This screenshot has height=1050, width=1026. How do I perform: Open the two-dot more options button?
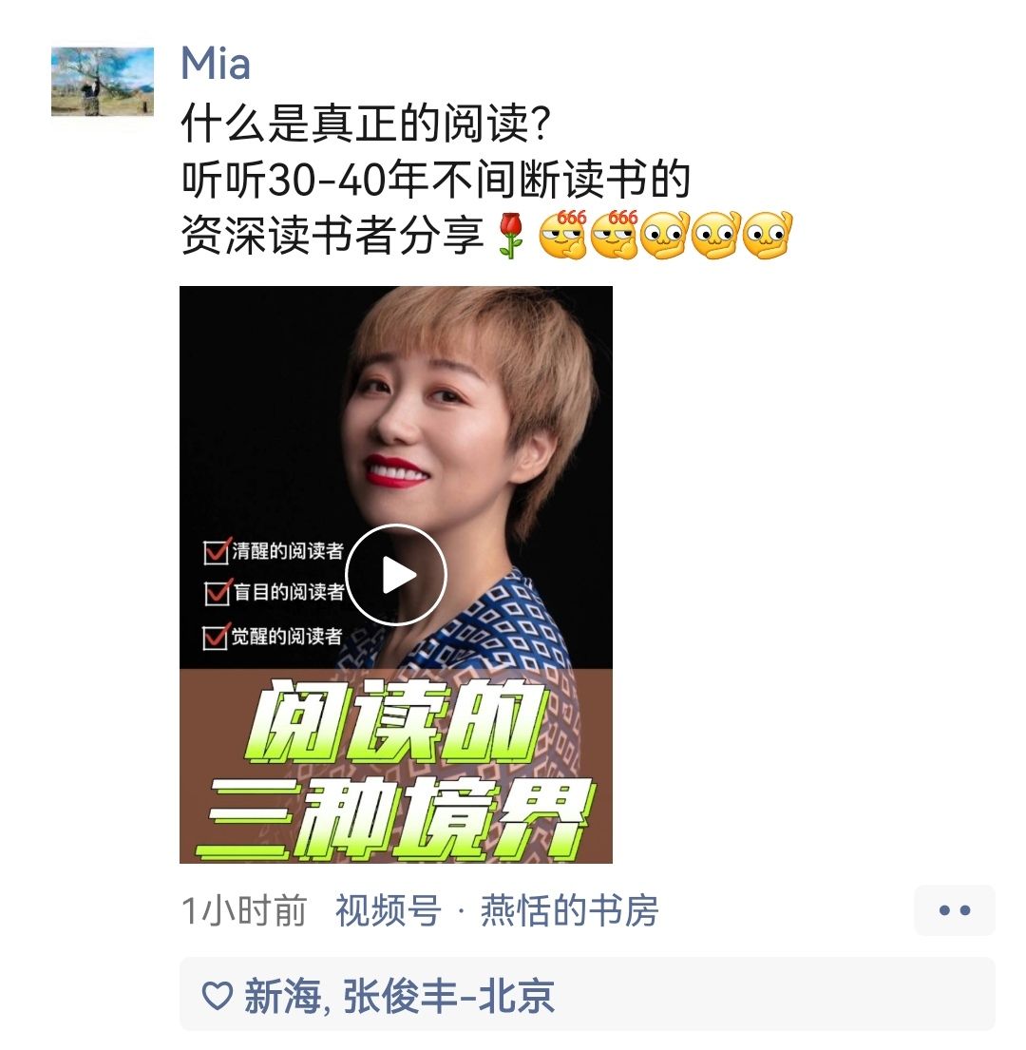(x=955, y=910)
